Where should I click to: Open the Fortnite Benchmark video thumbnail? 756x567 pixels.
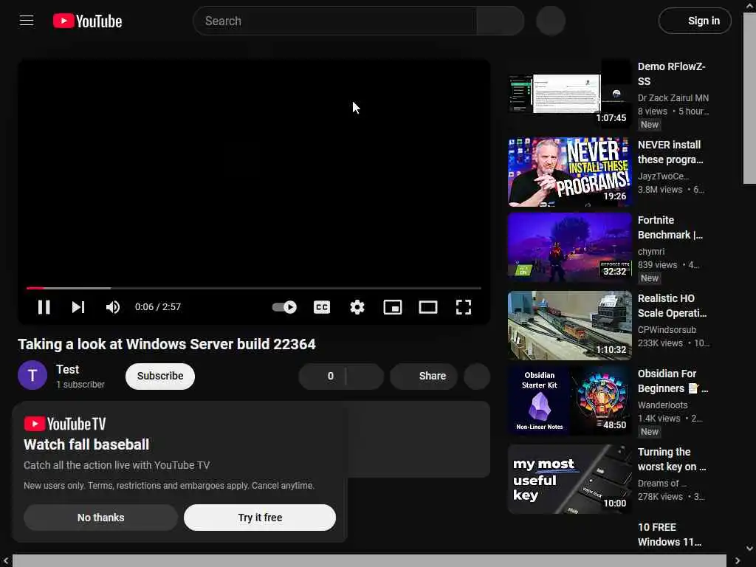(x=569, y=247)
